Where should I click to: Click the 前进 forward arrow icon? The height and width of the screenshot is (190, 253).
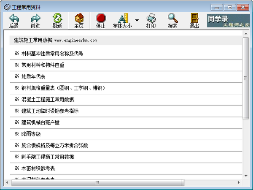coord(35,18)
